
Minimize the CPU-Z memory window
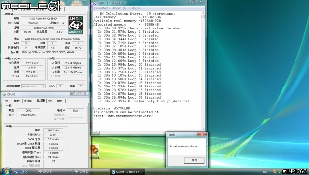[72, 93]
